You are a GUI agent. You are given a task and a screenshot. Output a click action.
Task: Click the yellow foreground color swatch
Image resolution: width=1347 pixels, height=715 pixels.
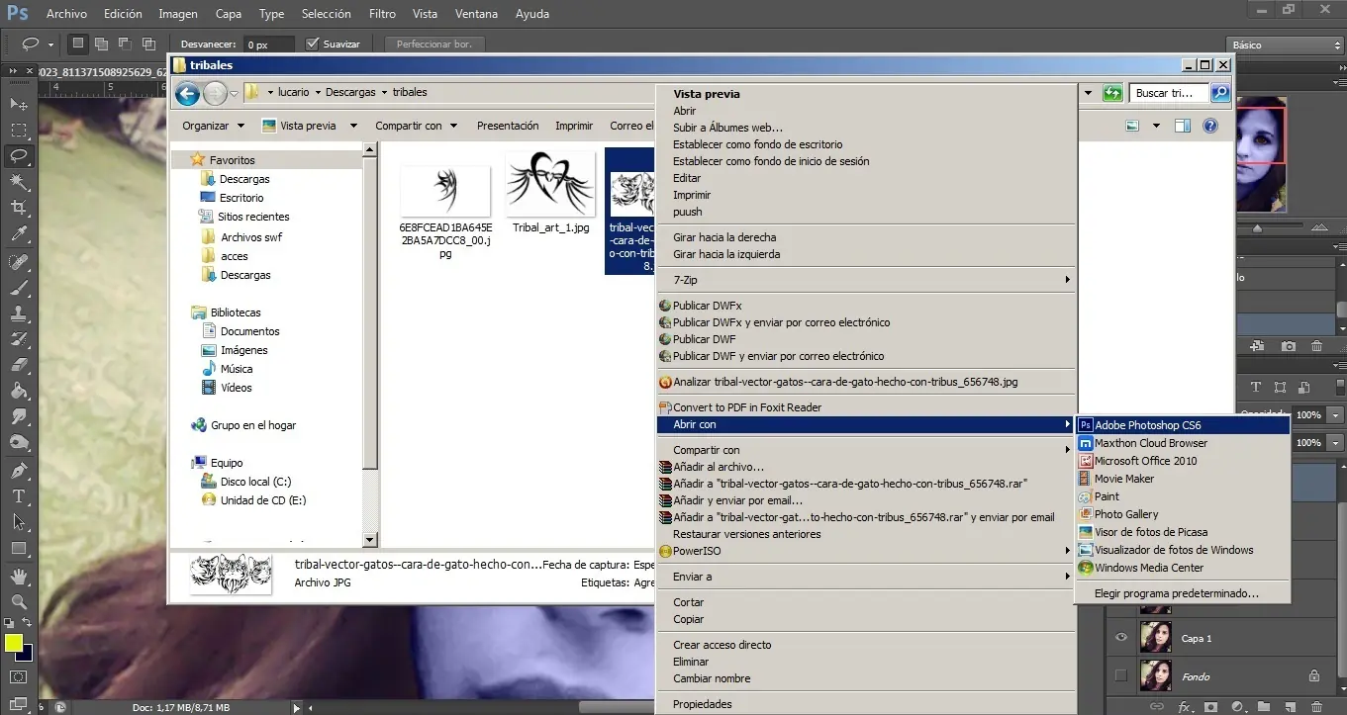pyautogui.click(x=13, y=643)
